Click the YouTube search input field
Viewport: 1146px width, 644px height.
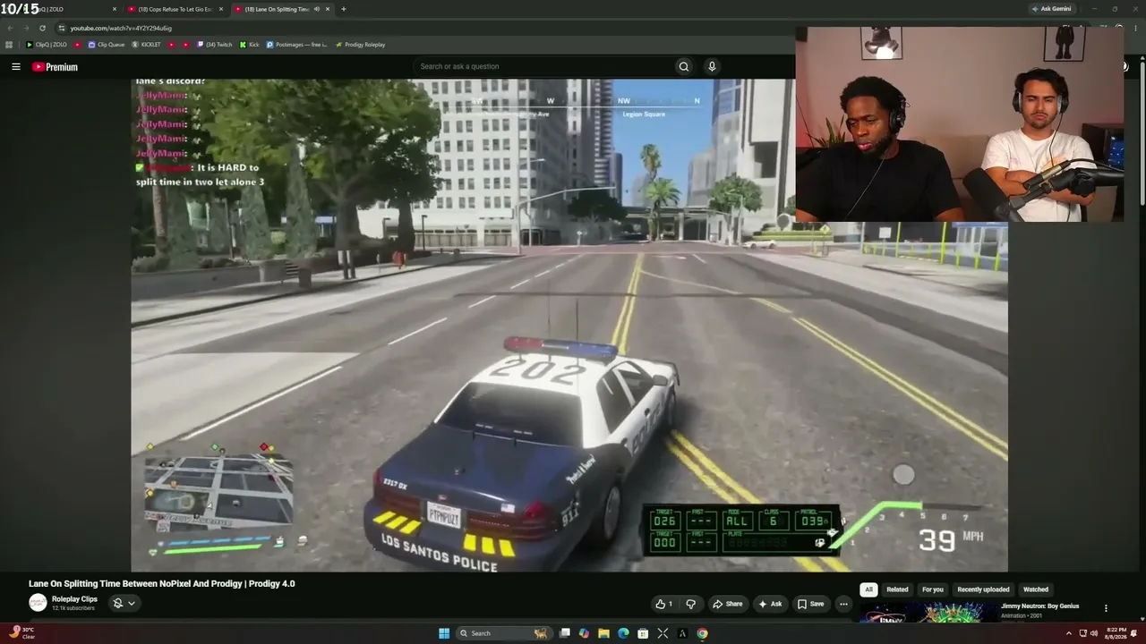pos(544,66)
